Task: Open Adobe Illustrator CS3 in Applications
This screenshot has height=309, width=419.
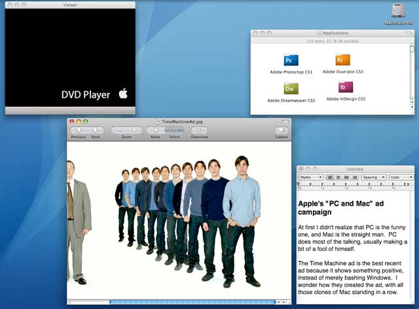Action: 342,60
